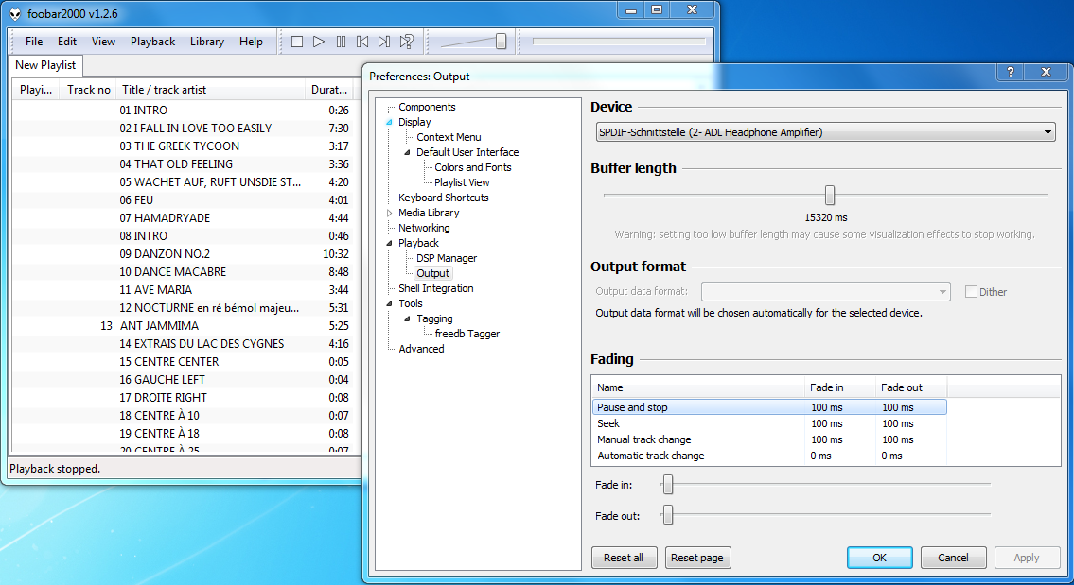
Task: Collapse the Display tree node
Action: 389,123
